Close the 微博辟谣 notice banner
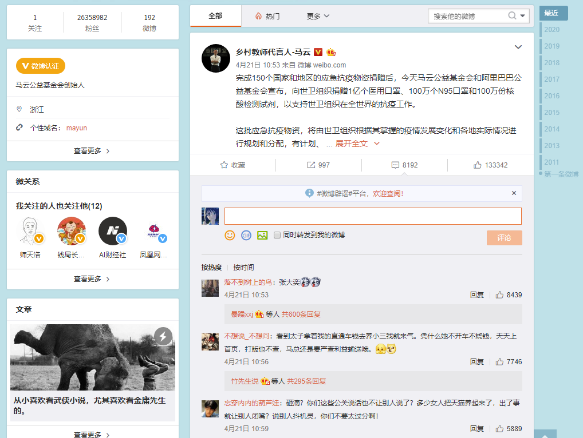 pos(514,193)
